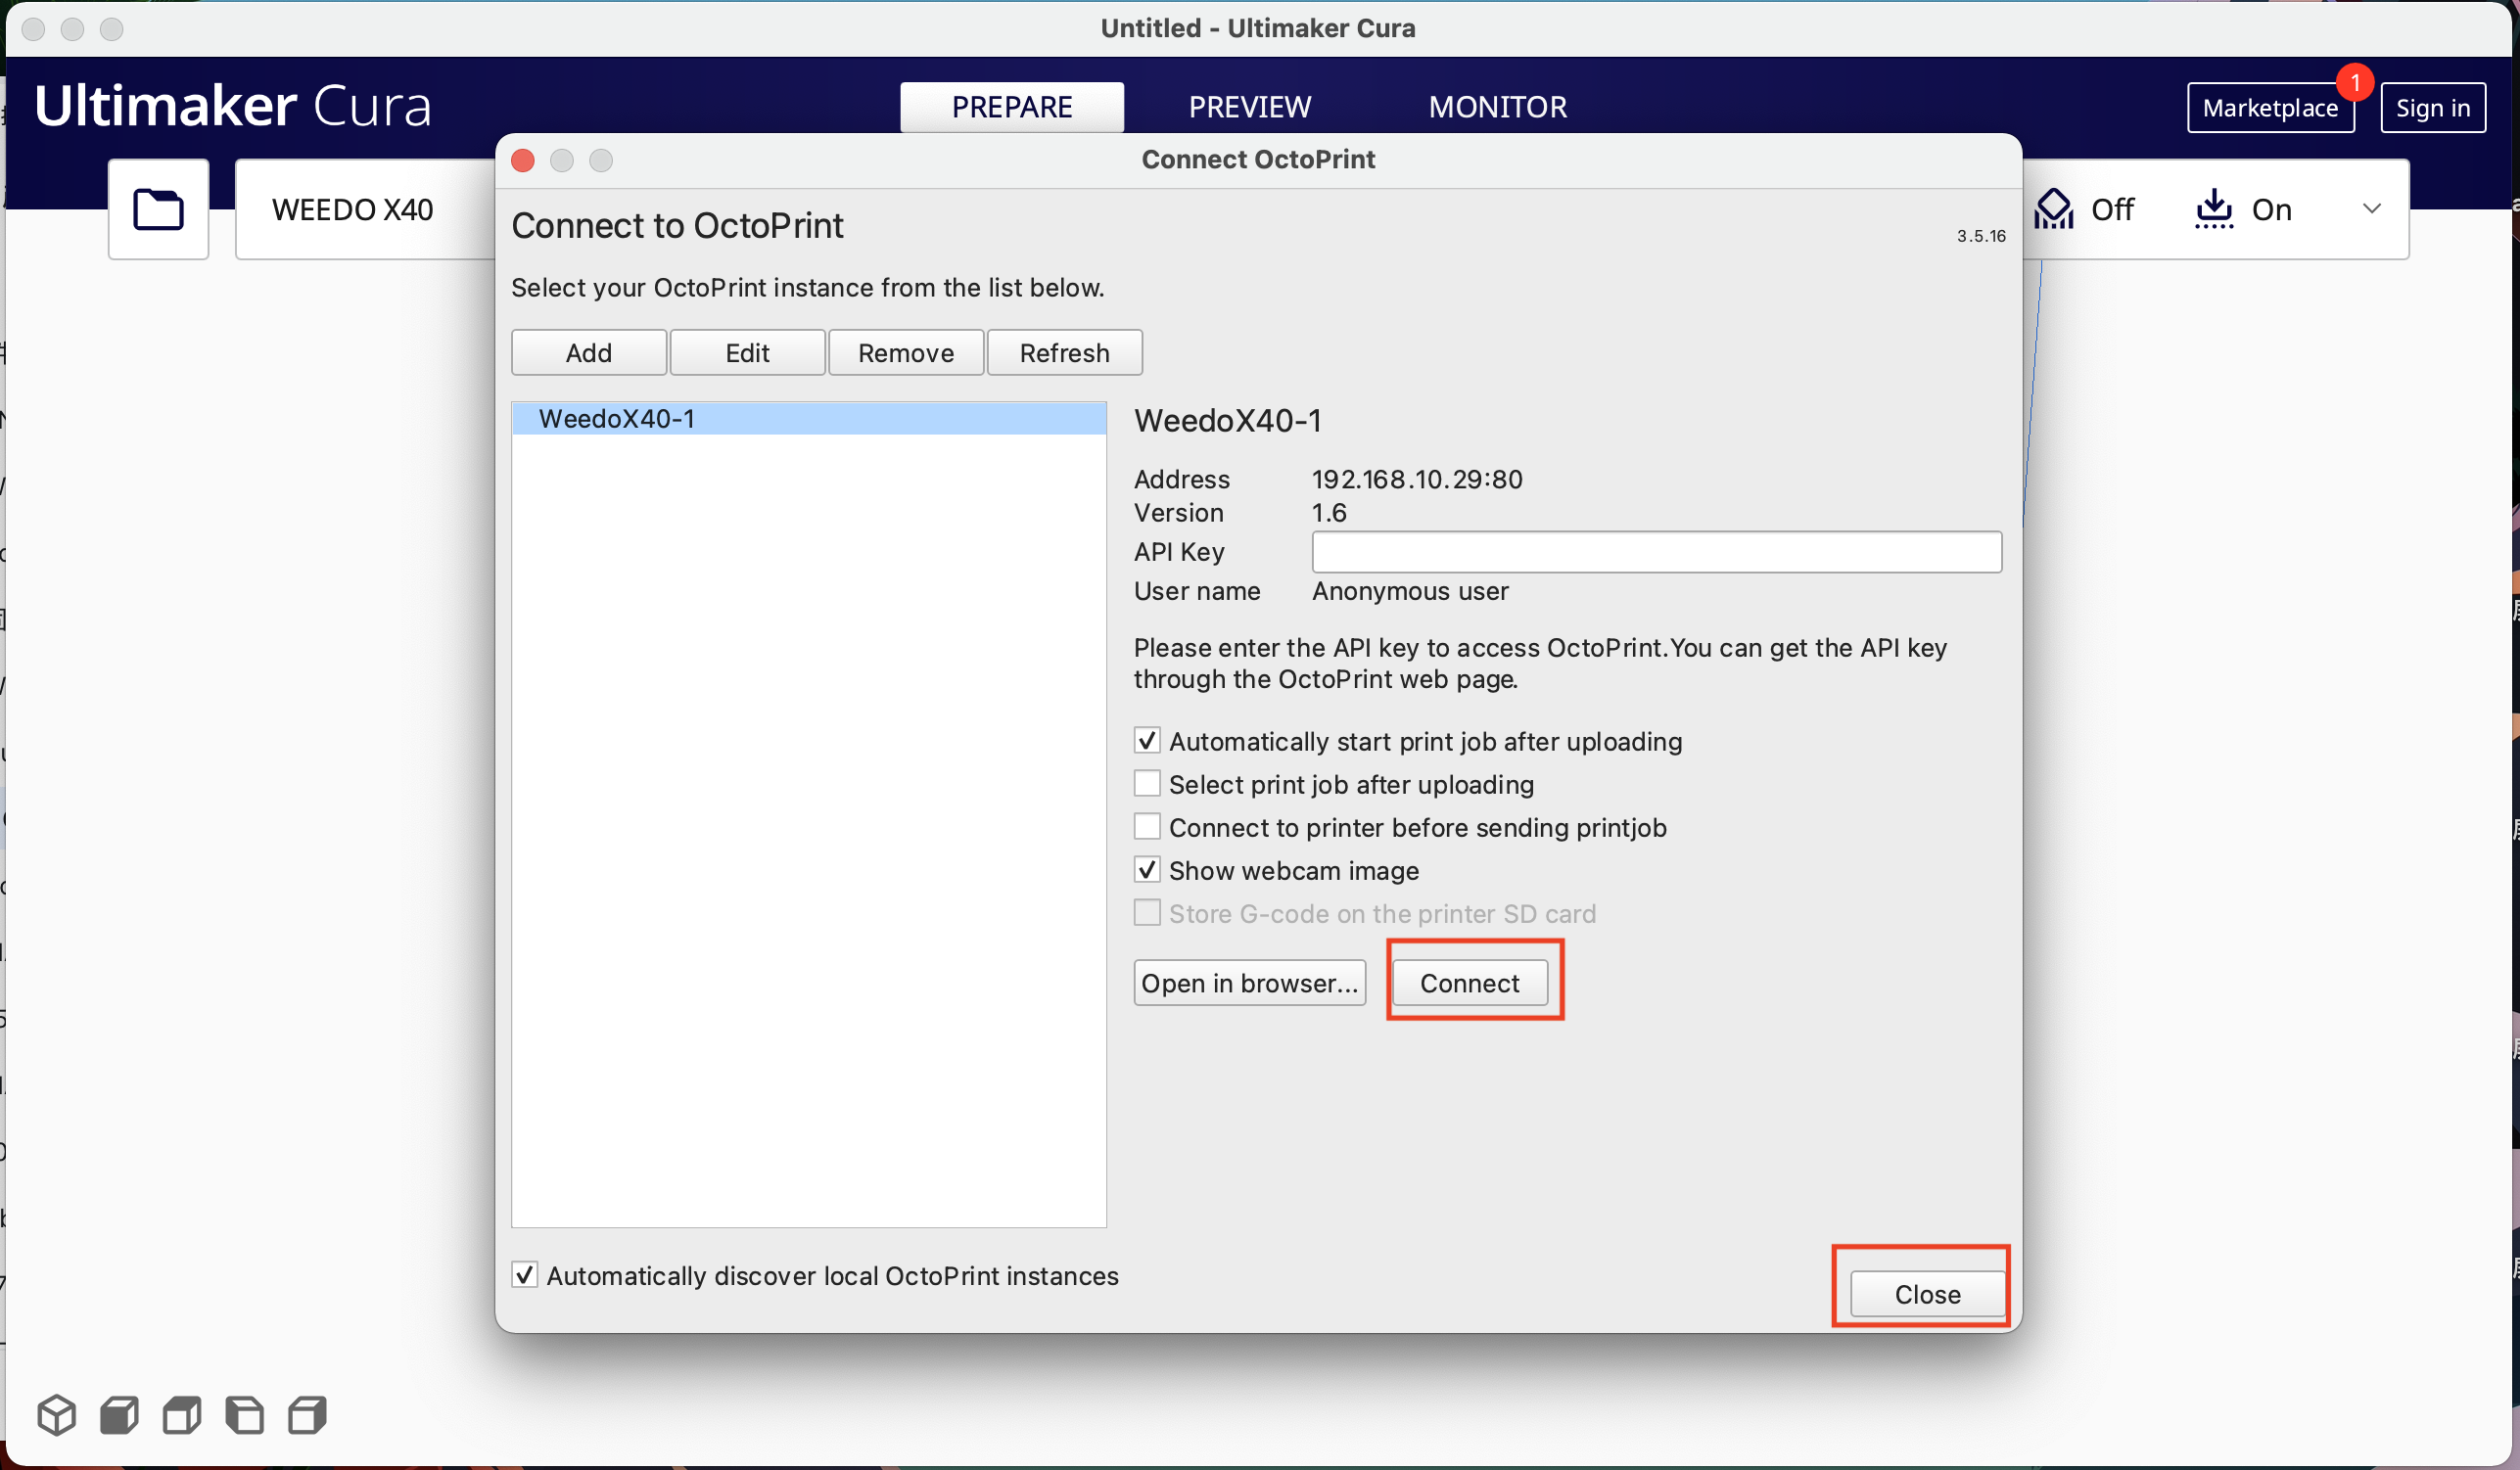Click the support Off icon in the settings bar
The image size is (2520, 1470).
(2054, 209)
